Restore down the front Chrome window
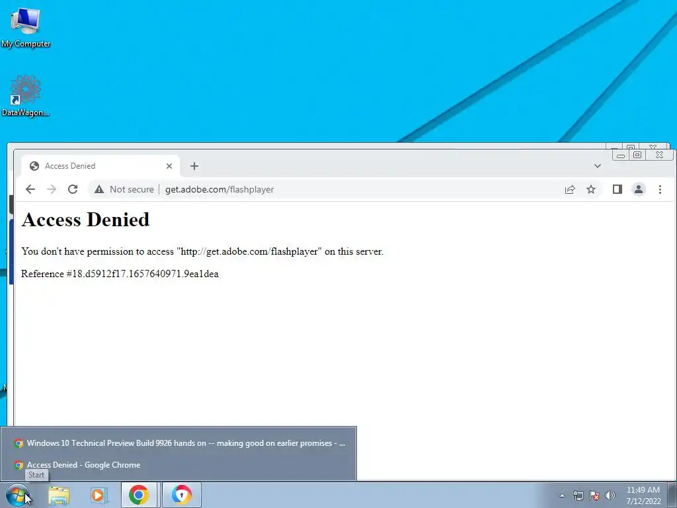The image size is (677, 508). coord(637,155)
